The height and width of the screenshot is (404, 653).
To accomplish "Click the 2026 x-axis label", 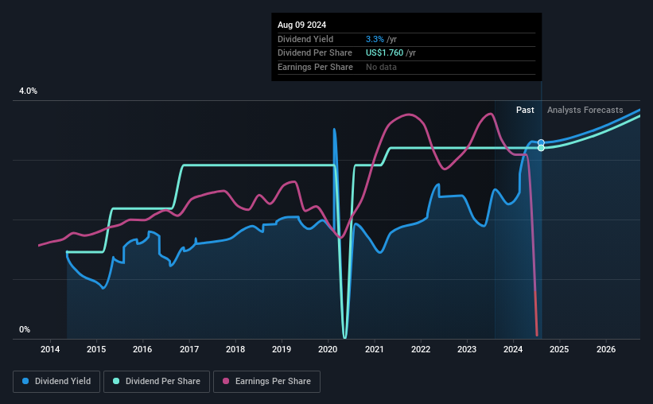I will tap(606, 349).
